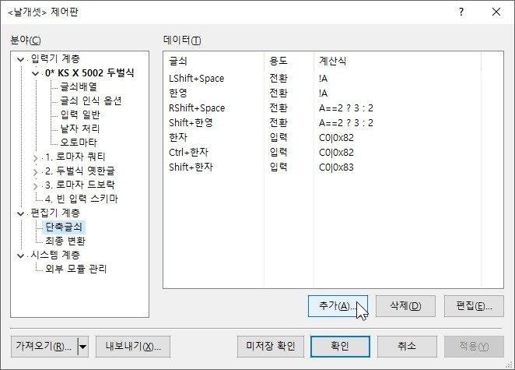Select 2. 두벌식 옛한글 label
Image resolution: width=515 pixels, height=370 pixels.
[80, 171]
